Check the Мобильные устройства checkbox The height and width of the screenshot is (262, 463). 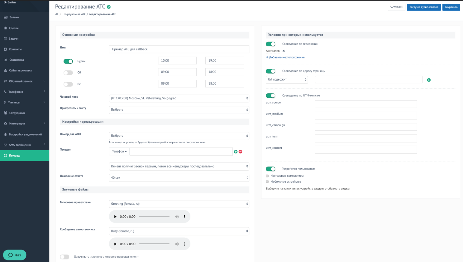coord(267,182)
